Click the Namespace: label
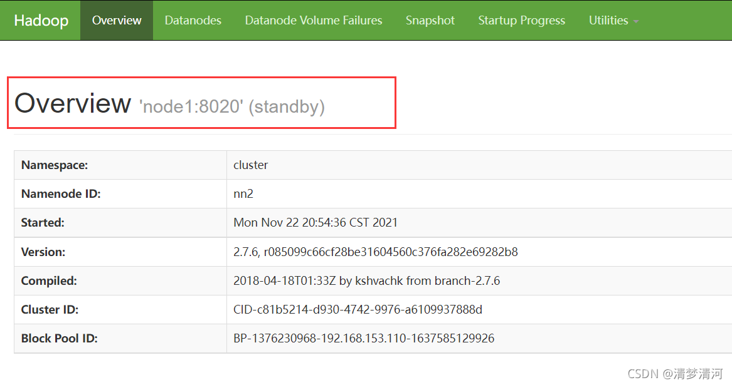 pos(55,165)
